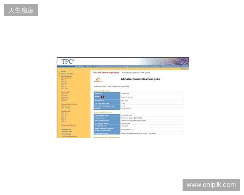Open the obsolete TPC-W link
Image resolution: width=244 pixels, height=195 pixels.
point(64,121)
